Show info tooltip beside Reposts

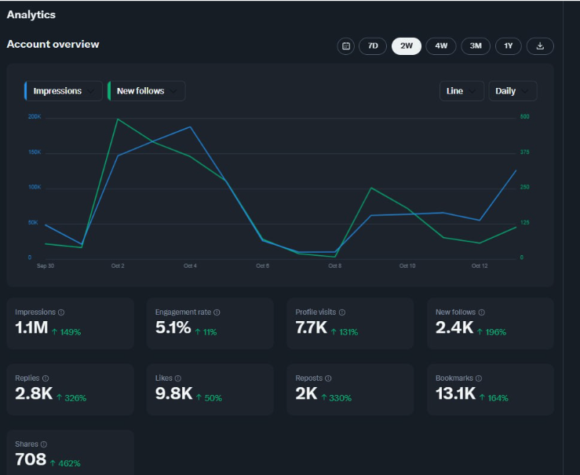pyautogui.click(x=328, y=378)
